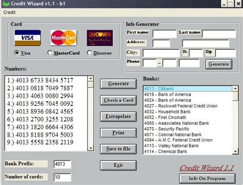This screenshot has width=243, height=185.
Task: Click the middle Phone number field
Action: [x=169, y=63]
